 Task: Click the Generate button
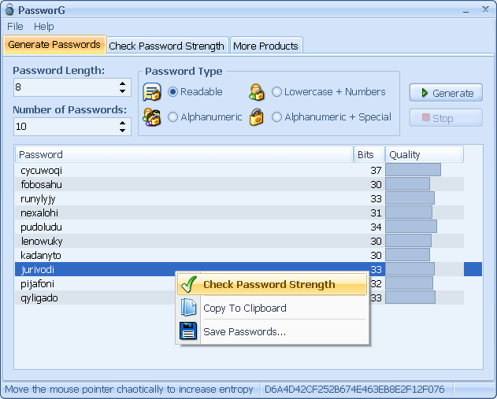[x=446, y=93]
